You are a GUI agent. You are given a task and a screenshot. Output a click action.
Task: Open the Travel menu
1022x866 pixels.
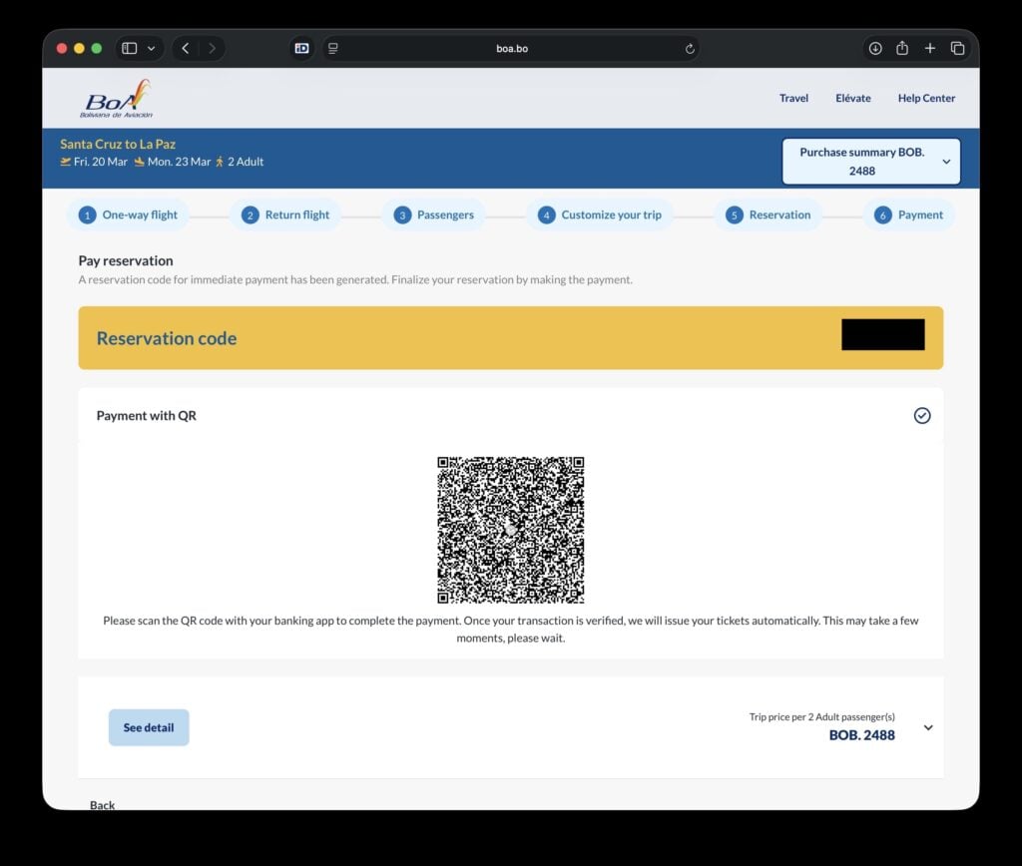tap(793, 98)
